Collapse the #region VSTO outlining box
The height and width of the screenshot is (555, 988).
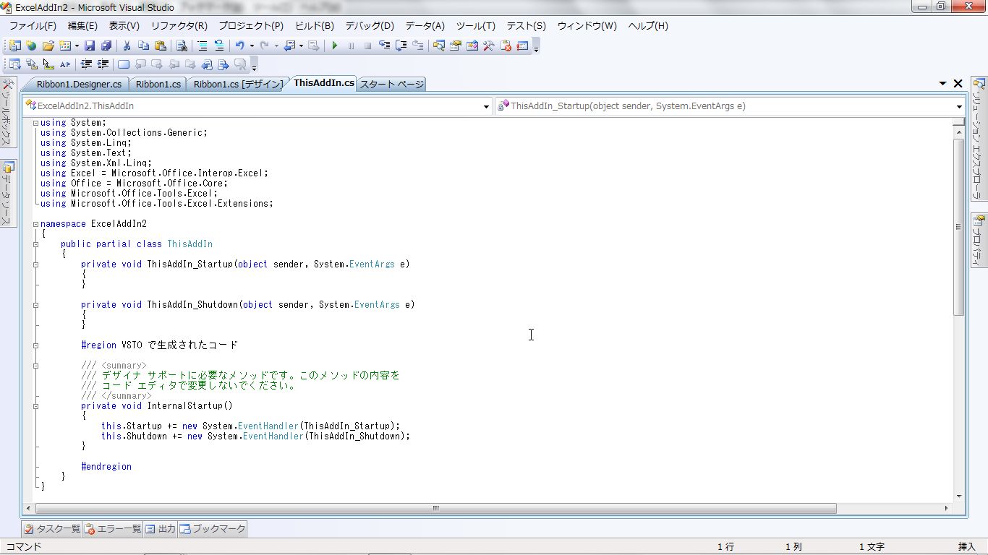click(x=36, y=345)
